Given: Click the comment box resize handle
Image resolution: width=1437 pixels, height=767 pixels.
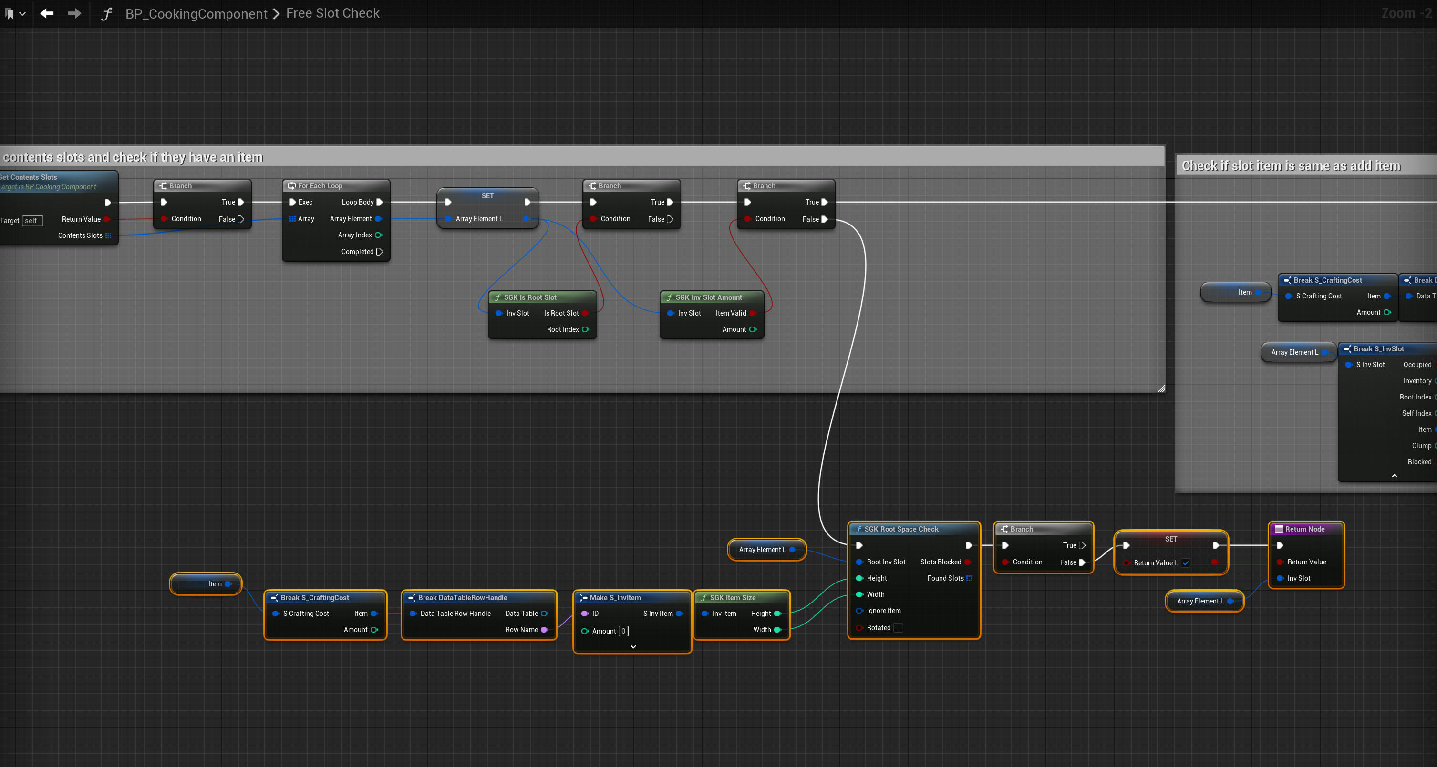Looking at the screenshot, I should click(1161, 389).
